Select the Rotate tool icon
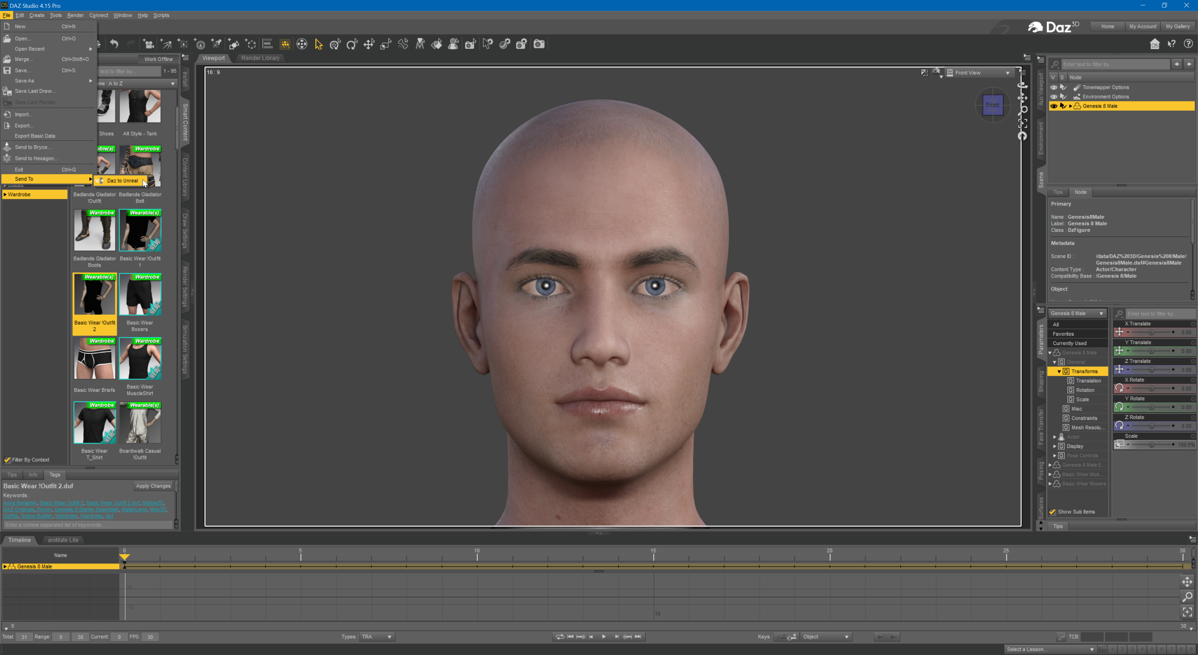1198x655 pixels. coord(352,44)
